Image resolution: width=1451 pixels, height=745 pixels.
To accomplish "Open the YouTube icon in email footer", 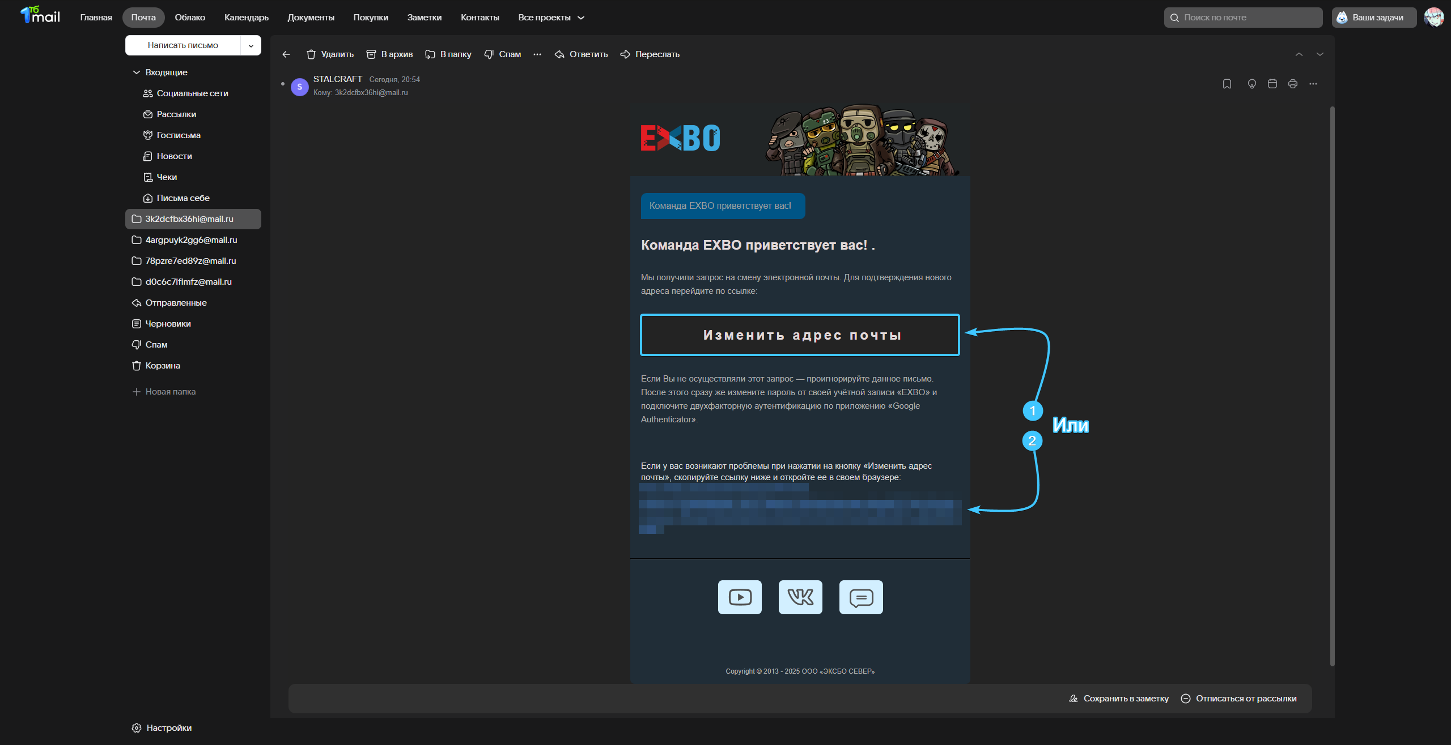I will click(740, 597).
